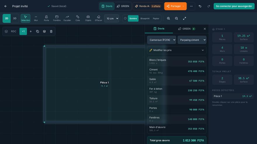Switch to the GREEN 4 panel tab
This screenshot has height=144, width=257.
tap(187, 29)
